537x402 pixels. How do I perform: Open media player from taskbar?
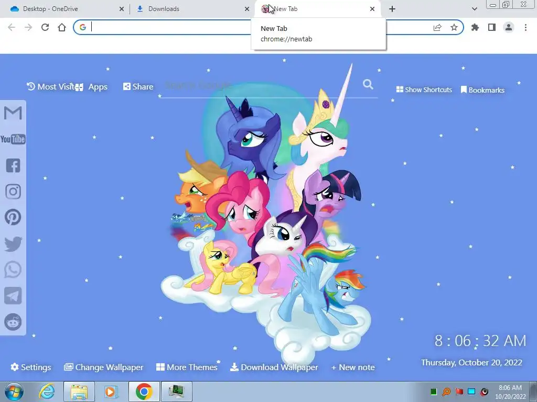coord(110,392)
